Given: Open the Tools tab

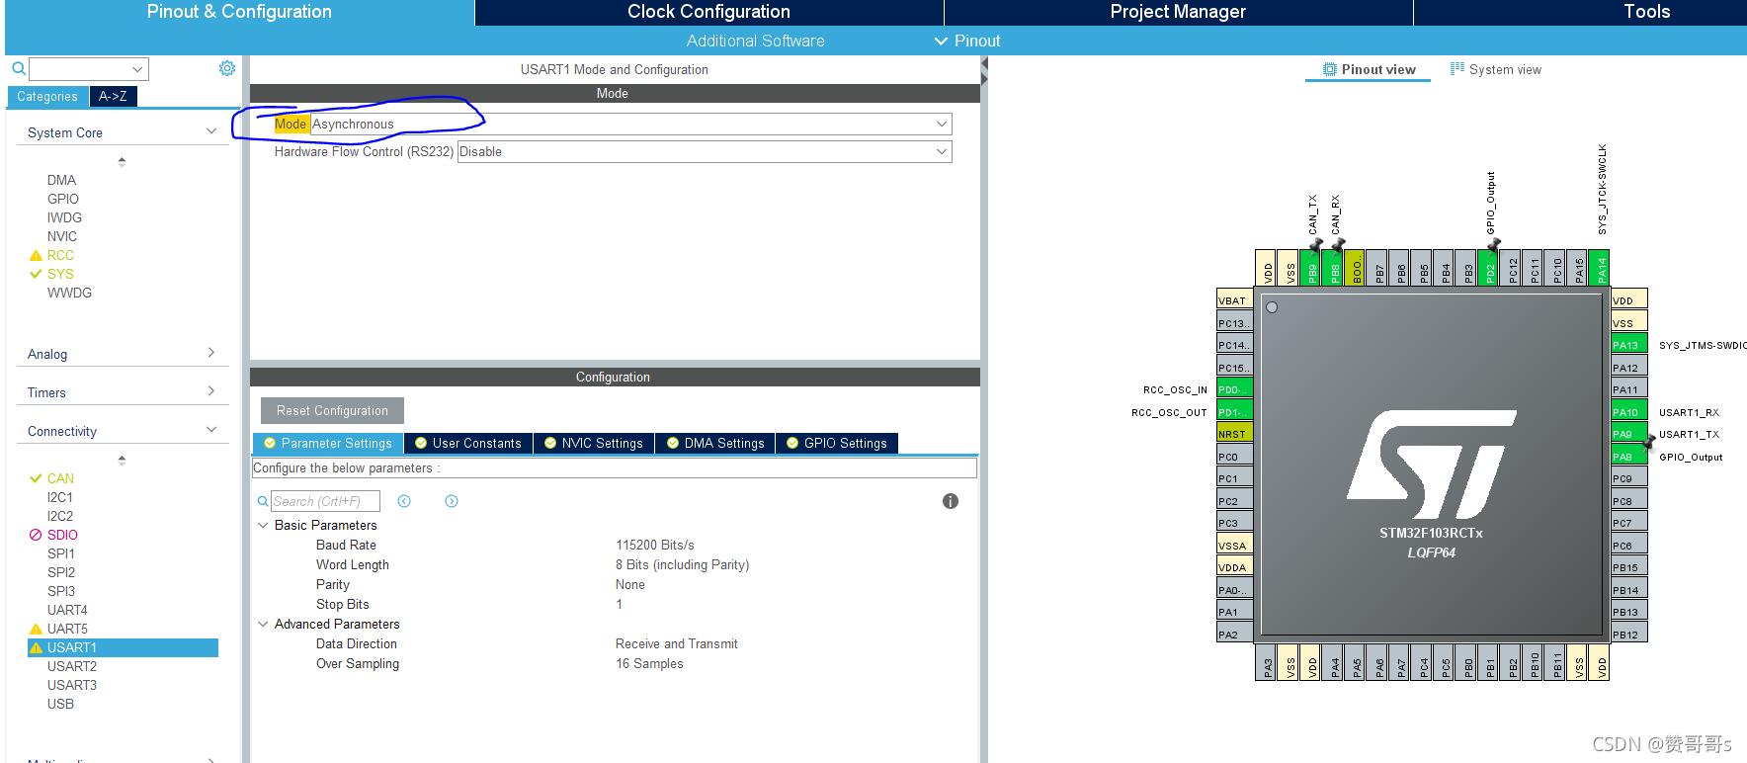Looking at the screenshot, I should coord(1646,12).
